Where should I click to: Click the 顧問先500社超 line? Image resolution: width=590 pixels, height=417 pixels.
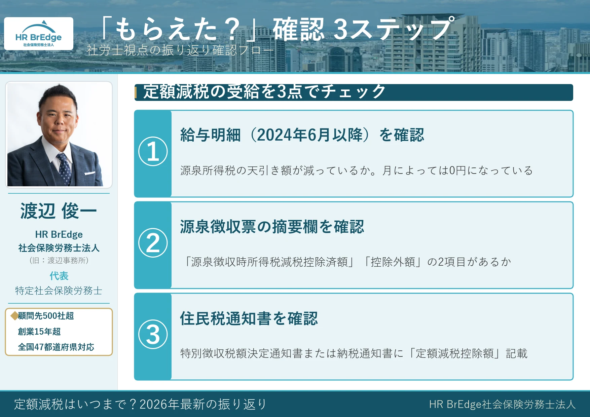[46, 316]
